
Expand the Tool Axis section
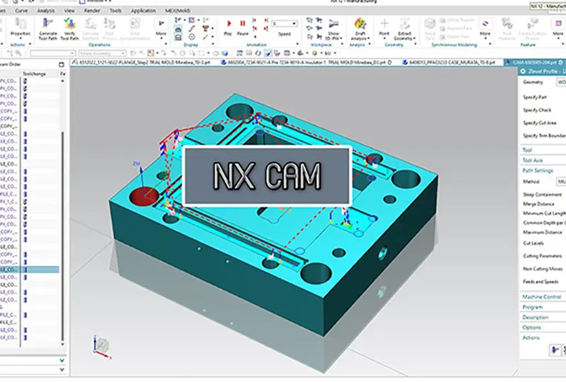[533, 161]
